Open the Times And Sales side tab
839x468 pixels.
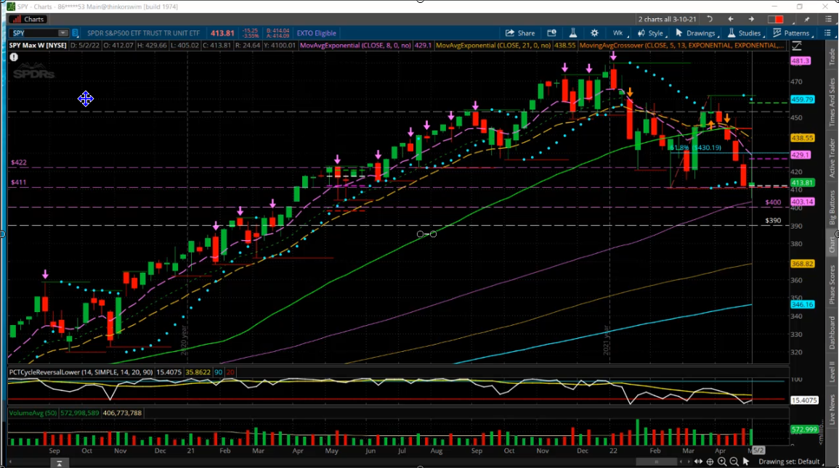832,102
